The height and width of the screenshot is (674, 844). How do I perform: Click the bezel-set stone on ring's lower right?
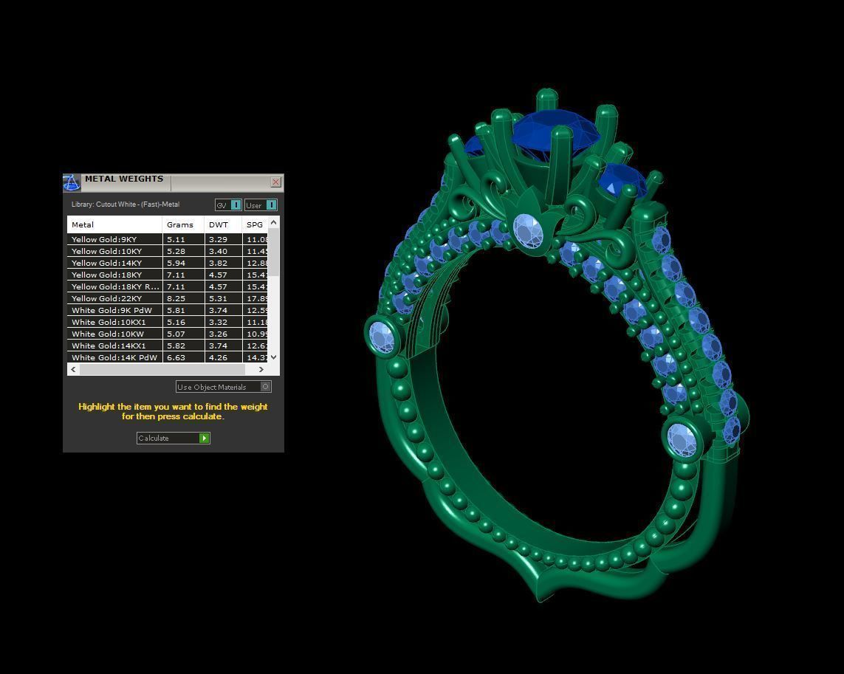(682, 439)
